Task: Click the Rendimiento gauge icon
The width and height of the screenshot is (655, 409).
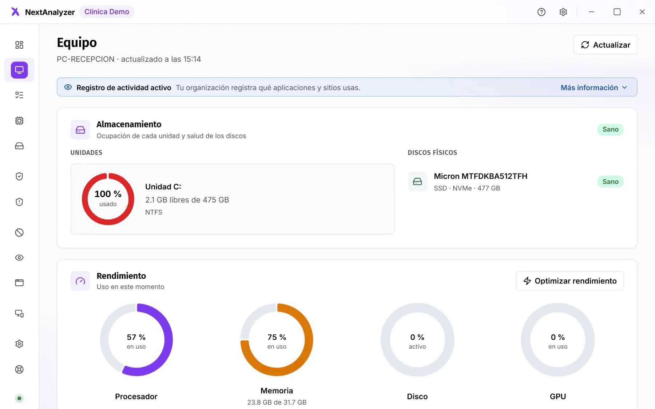Action: pos(80,281)
